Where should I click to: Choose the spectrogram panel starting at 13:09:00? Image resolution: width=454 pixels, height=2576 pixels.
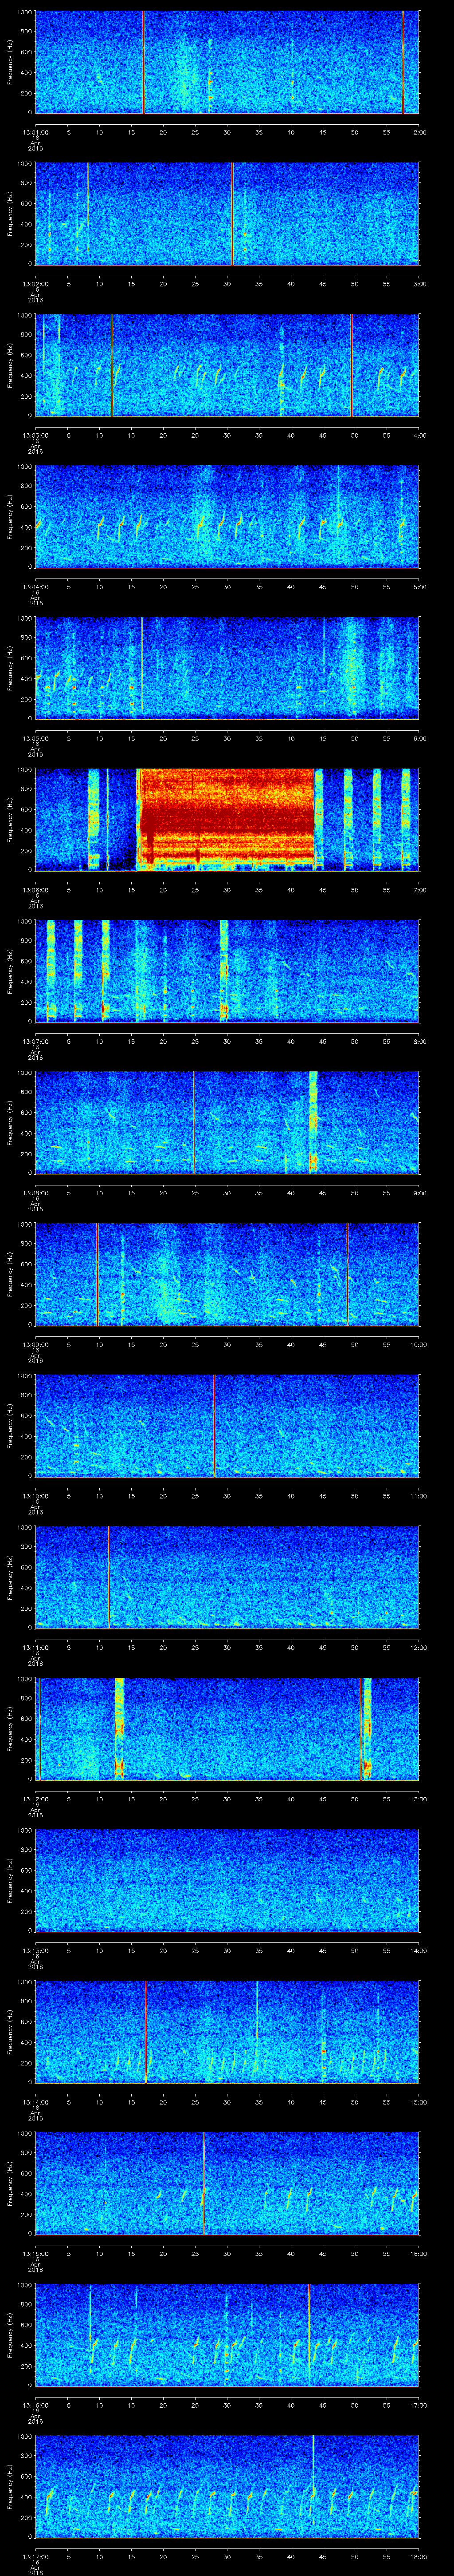pos(227,1274)
